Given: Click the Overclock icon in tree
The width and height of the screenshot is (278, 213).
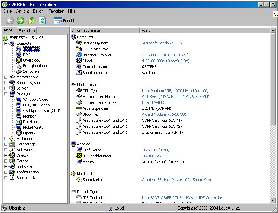Looking at the screenshot, I should (19, 60).
